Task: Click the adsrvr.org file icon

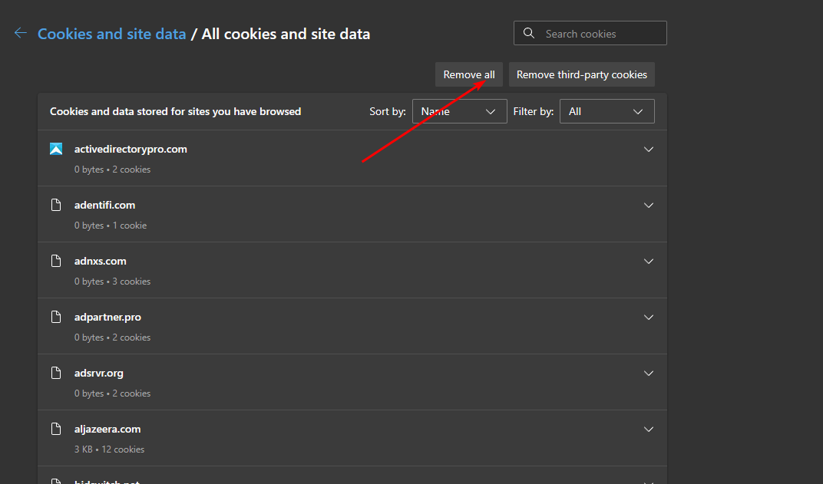Action: [x=56, y=373]
